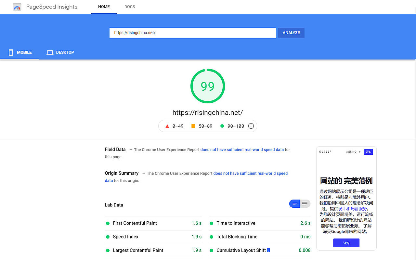Click Cumulative Layout Shift metric label
The height and width of the screenshot is (260, 416).
[x=241, y=250]
